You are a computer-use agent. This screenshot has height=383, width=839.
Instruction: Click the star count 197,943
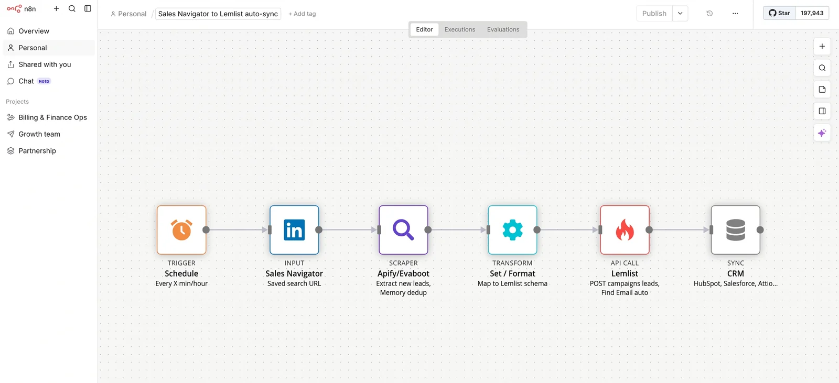812,13
